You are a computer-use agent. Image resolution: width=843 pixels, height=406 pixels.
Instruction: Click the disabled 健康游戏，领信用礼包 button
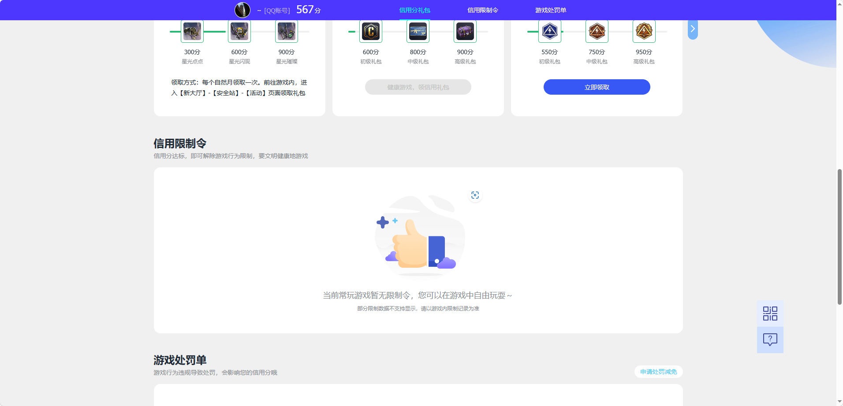pyautogui.click(x=418, y=87)
